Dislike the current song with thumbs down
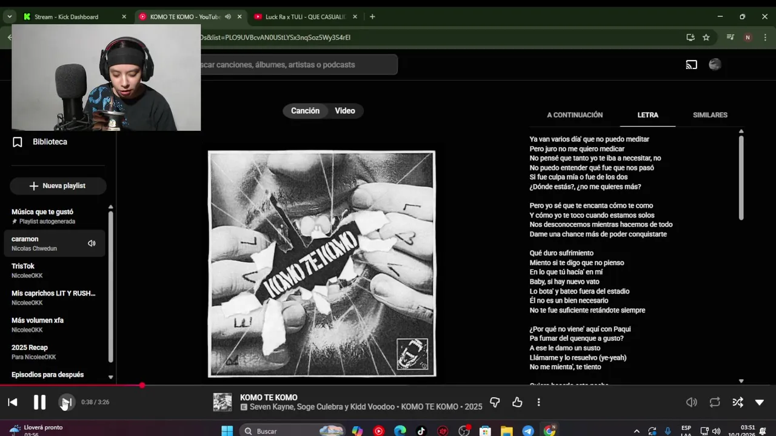 [x=495, y=402]
